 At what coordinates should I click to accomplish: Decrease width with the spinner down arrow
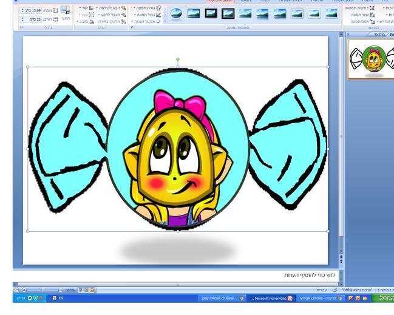22,21
